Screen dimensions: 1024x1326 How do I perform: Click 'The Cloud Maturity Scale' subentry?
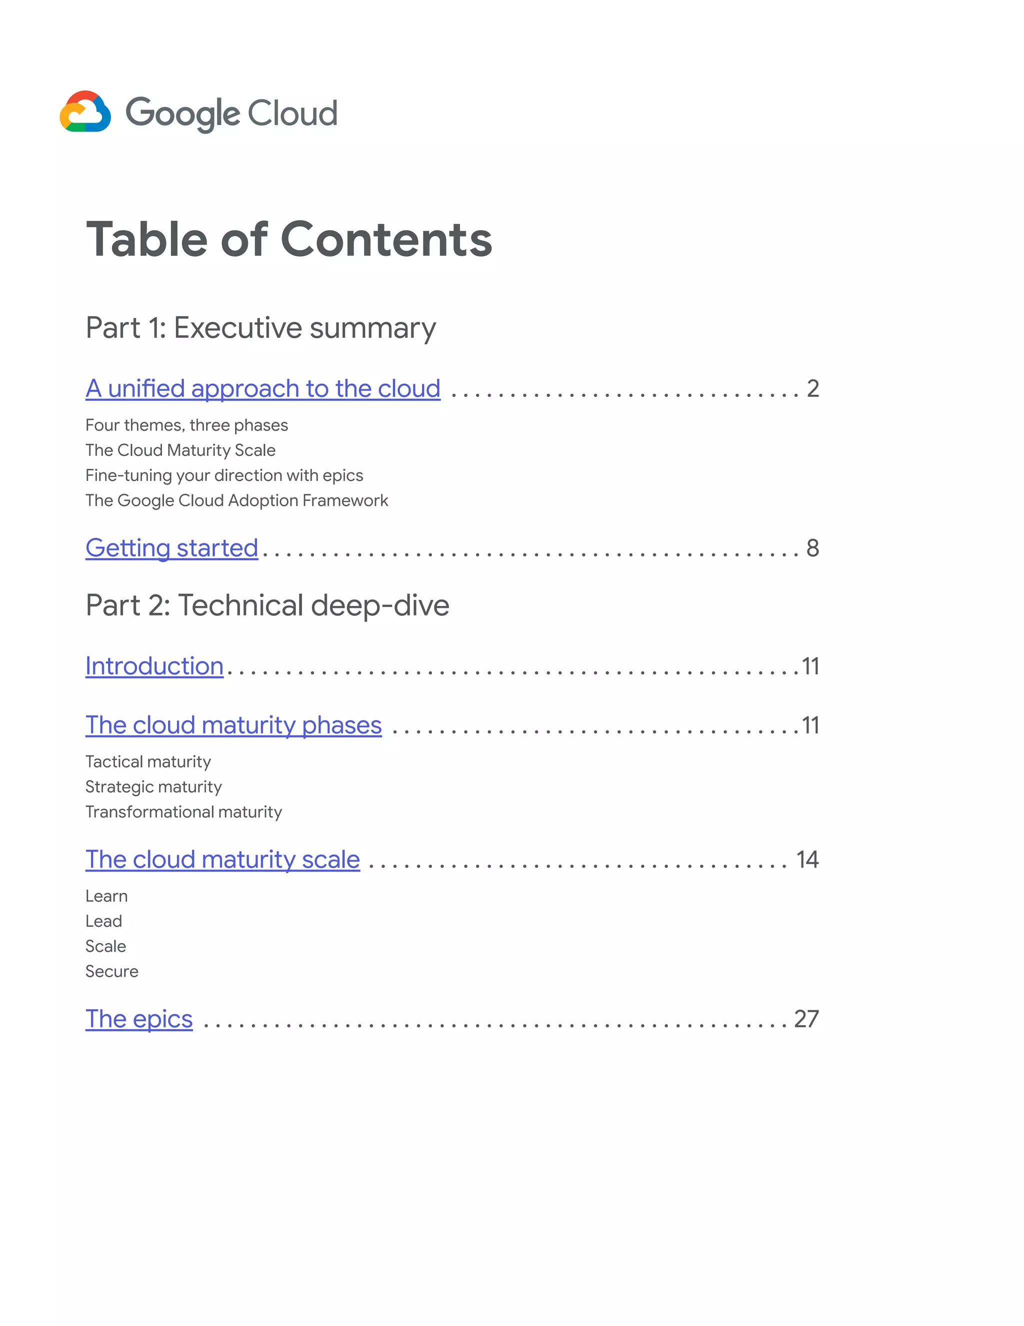click(x=180, y=450)
